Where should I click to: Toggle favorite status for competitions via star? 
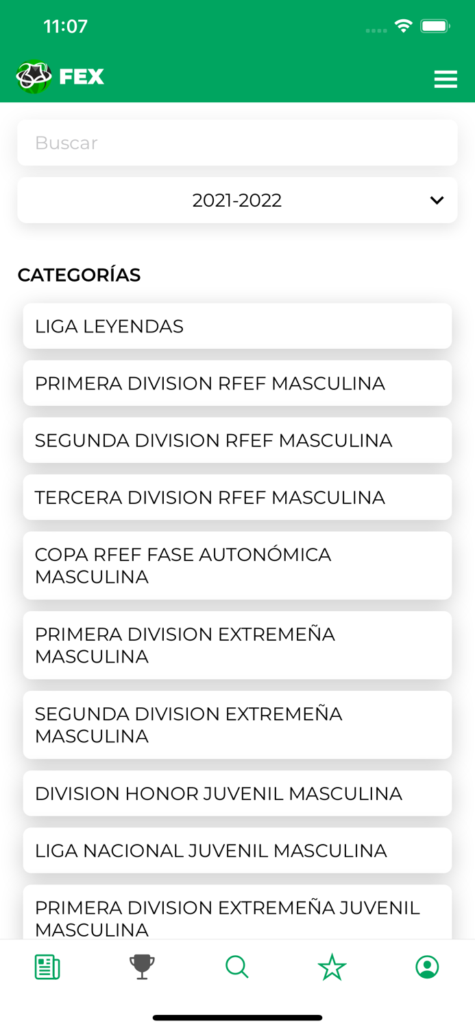tap(332, 966)
